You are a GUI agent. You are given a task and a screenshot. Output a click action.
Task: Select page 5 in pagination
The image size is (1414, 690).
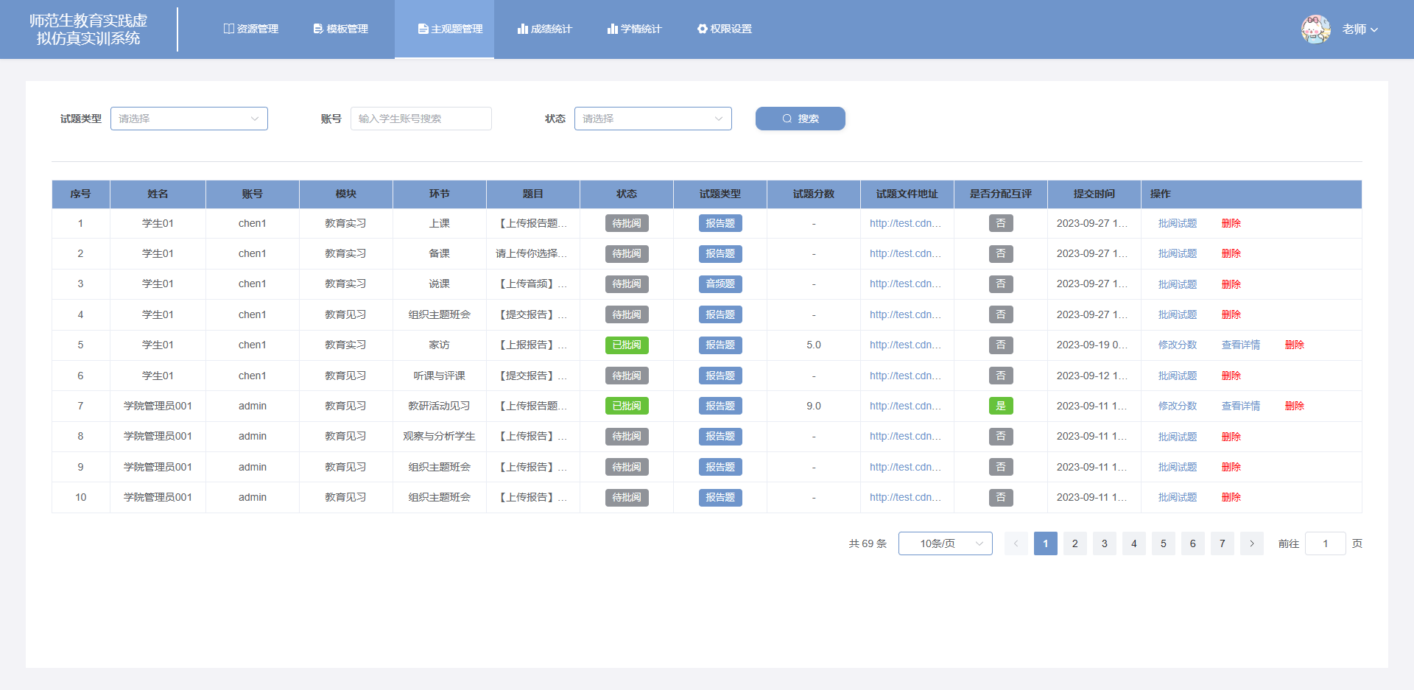click(x=1164, y=543)
